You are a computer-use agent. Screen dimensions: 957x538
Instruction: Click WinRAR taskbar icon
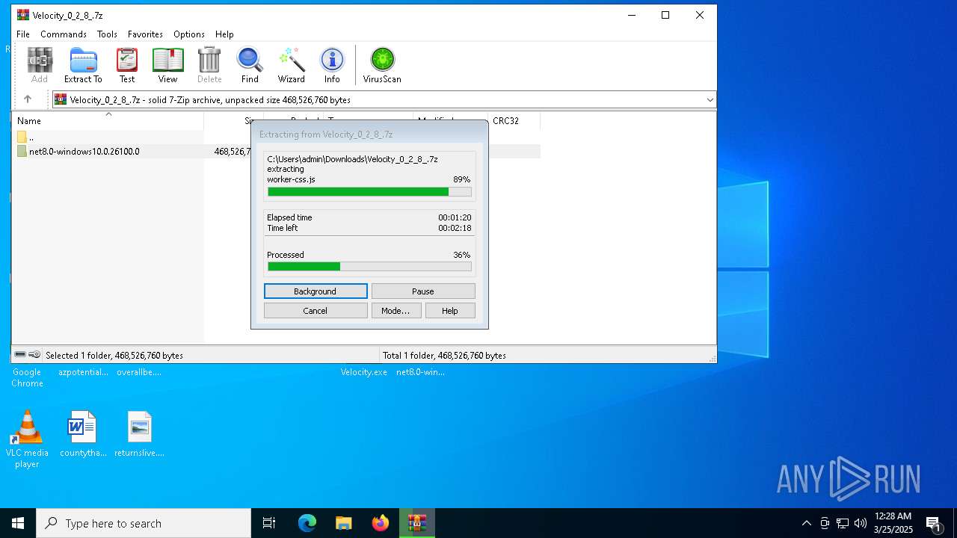click(x=417, y=523)
